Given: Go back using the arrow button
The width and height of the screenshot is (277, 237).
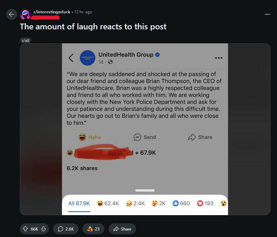Looking at the screenshot, I should click(x=12, y=14).
